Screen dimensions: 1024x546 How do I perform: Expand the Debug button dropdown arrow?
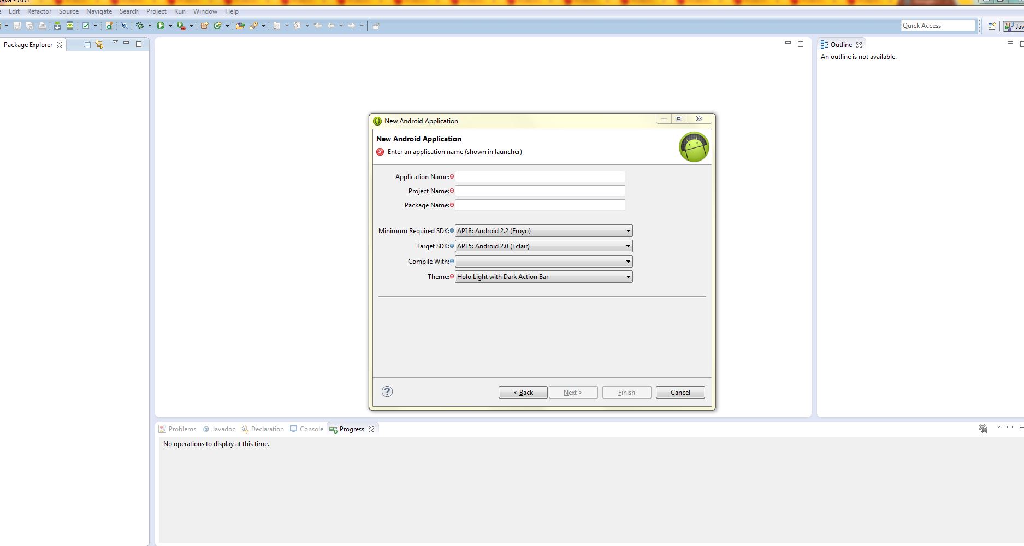tap(150, 26)
